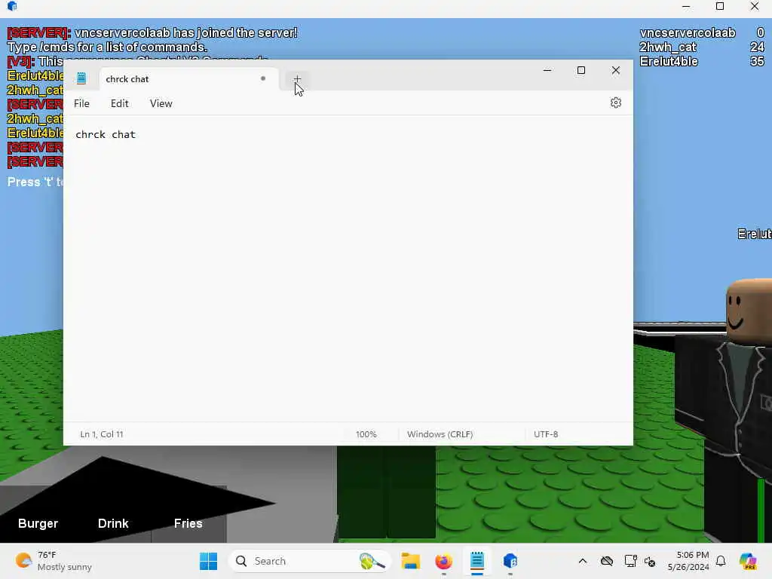Change the 100% zoom level in status bar

pyautogui.click(x=366, y=434)
